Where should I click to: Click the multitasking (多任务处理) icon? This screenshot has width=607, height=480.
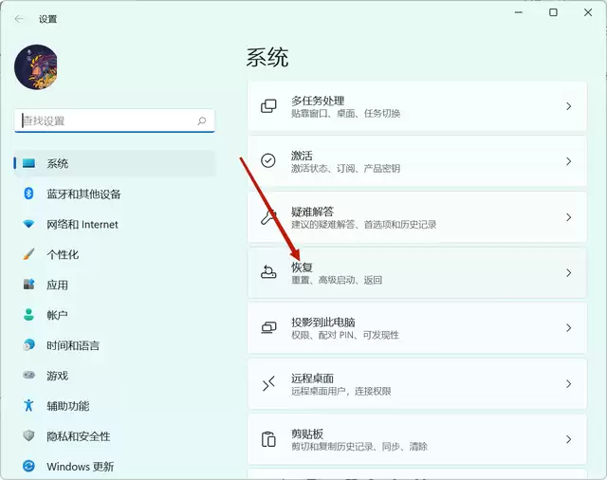pos(268,106)
